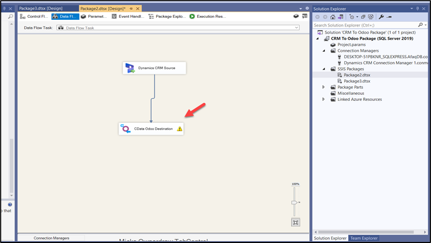Close the Package2.dtsx tab
This screenshot has height=243, width=431.
tap(138, 9)
